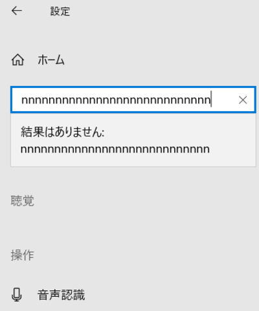259x311 pixels.
Task: Click the 設定 window title
Action: 60,11
